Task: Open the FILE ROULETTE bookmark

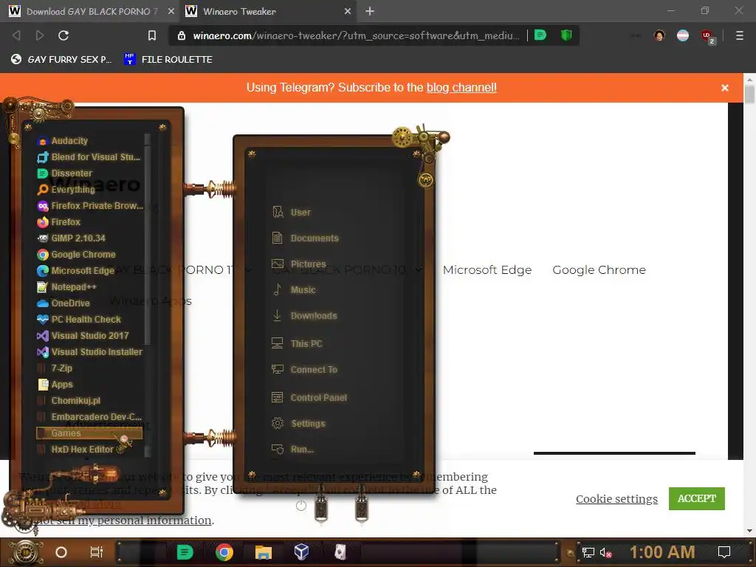Action: click(x=168, y=59)
